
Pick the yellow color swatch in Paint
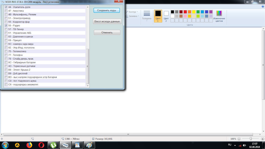coord(194,12)
